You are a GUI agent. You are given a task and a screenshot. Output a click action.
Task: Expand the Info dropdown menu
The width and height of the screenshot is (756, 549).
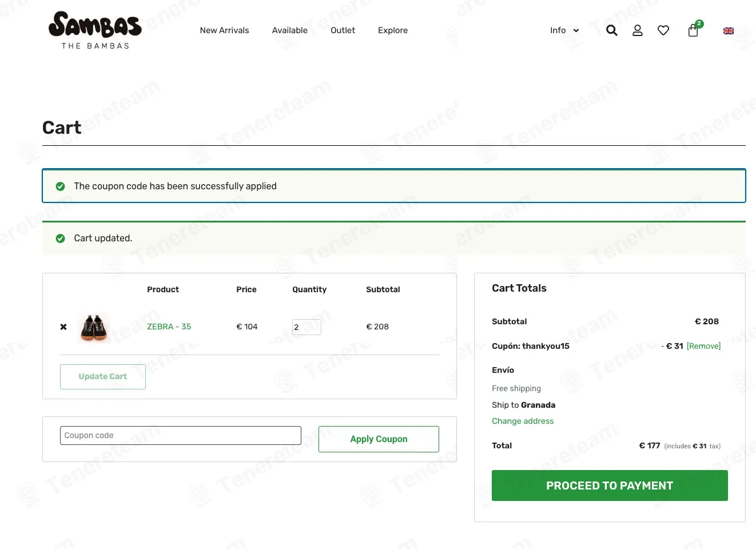[x=564, y=30]
